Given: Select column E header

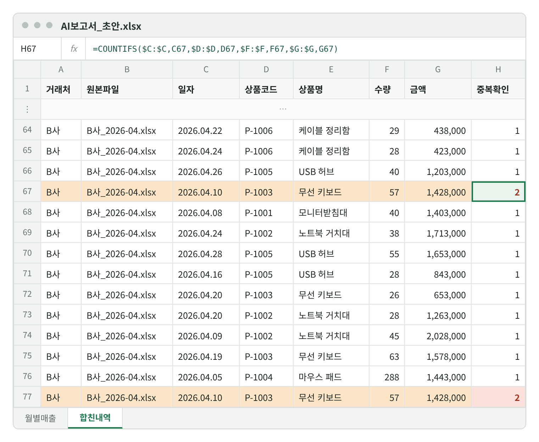Looking at the screenshot, I should [x=331, y=69].
